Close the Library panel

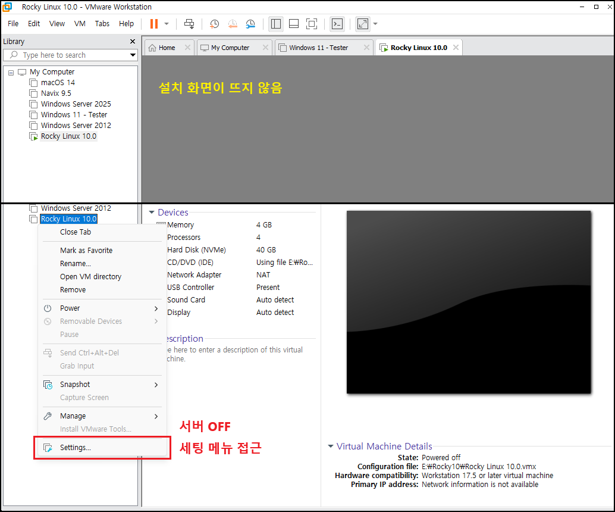point(133,41)
